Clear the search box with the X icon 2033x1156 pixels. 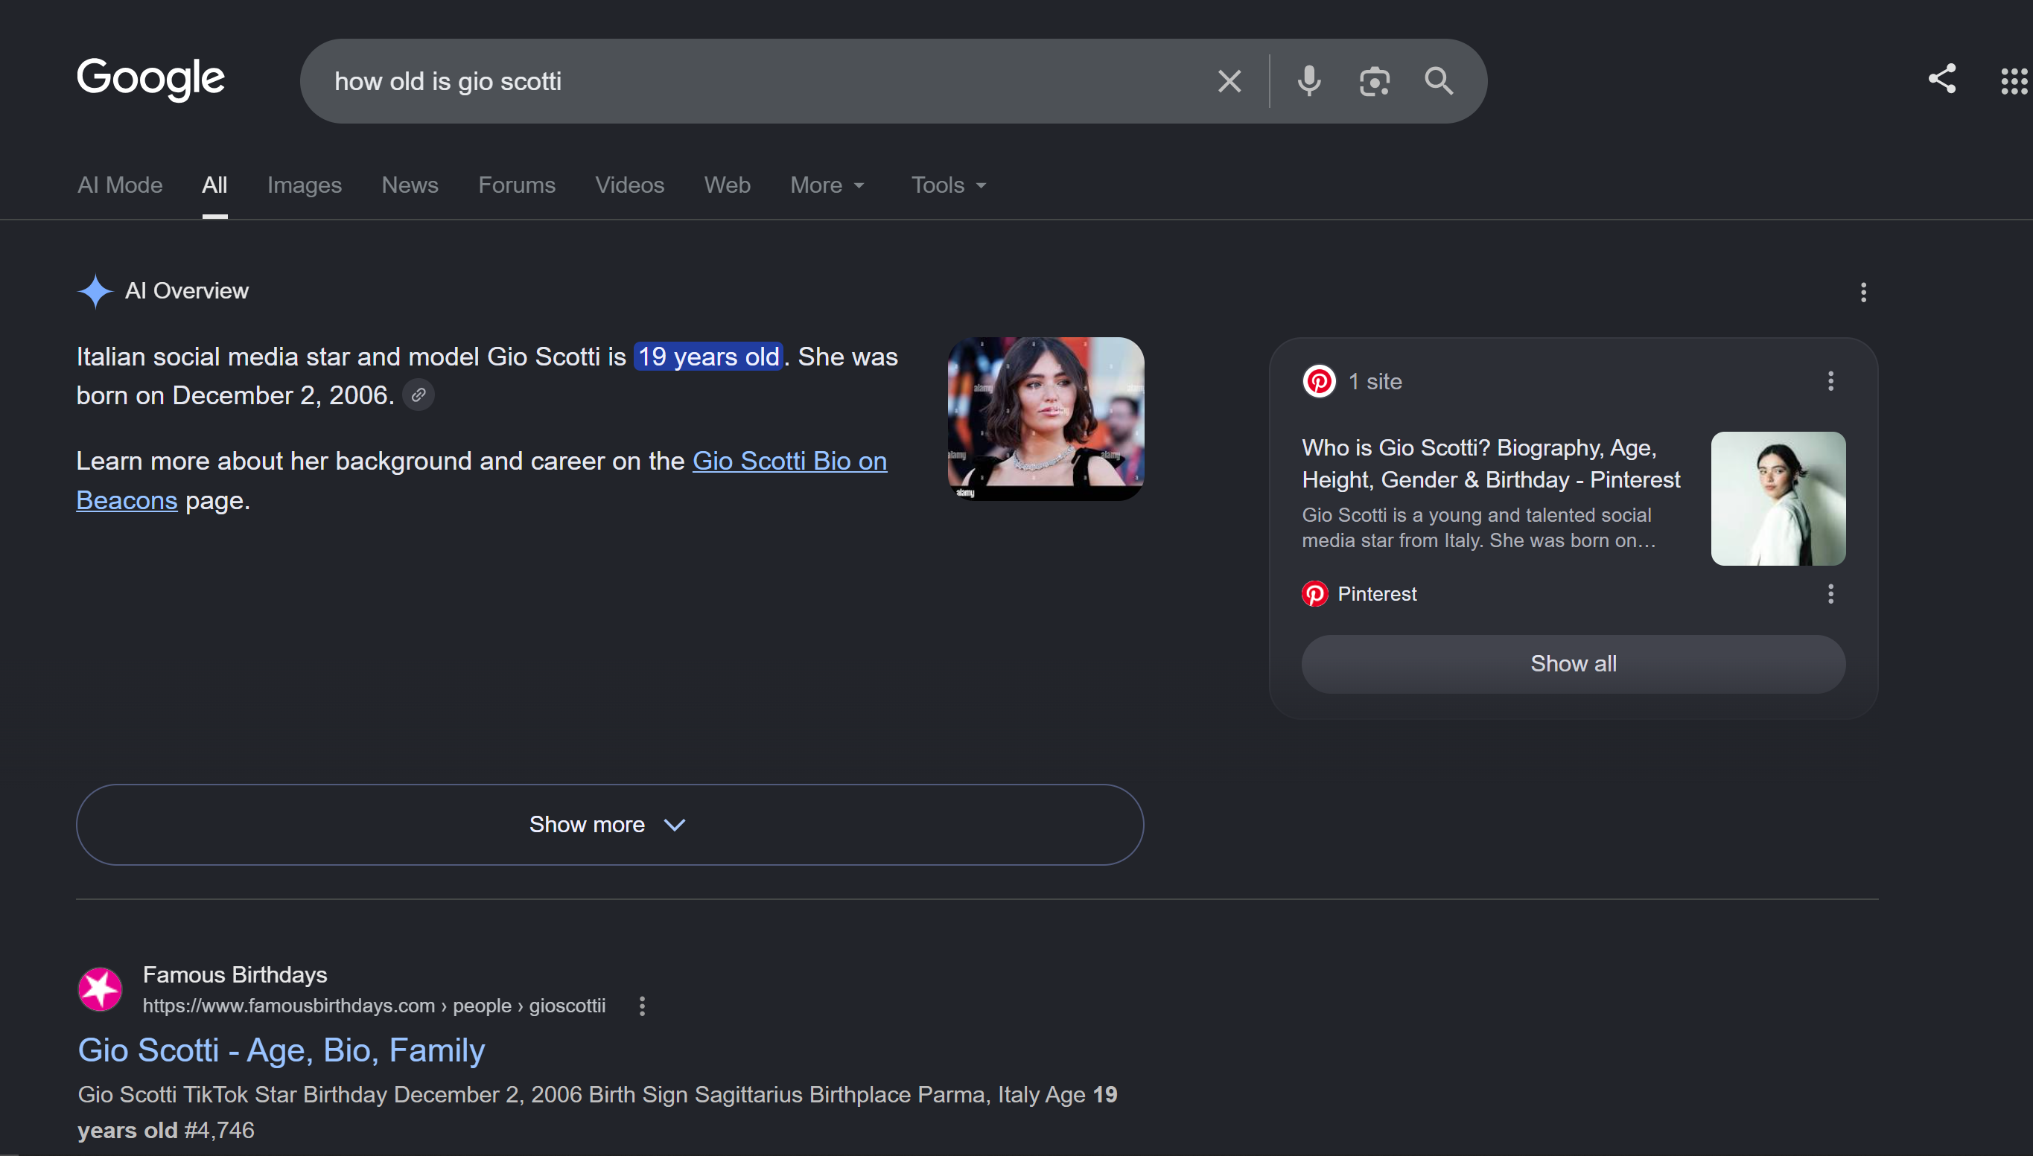coord(1229,81)
